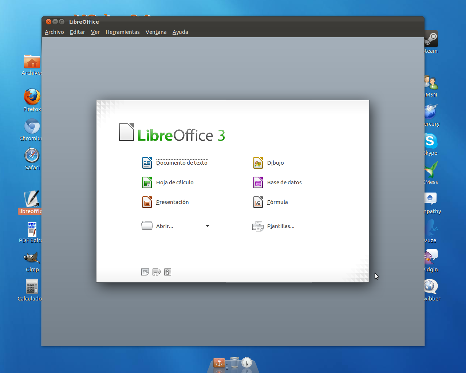Click the Chromium desktop icon
The height and width of the screenshot is (373, 466).
[x=32, y=126]
